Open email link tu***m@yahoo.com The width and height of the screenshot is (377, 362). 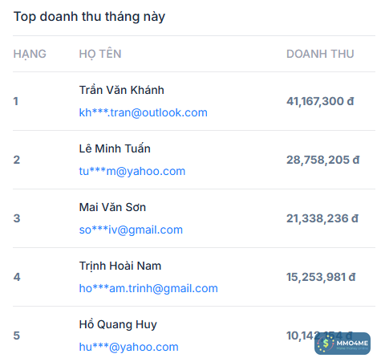pos(132,171)
